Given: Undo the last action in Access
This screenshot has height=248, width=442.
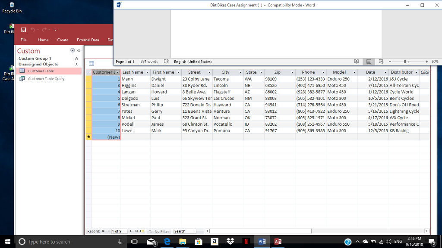Looking at the screenshot, I should tap(33, 30).
